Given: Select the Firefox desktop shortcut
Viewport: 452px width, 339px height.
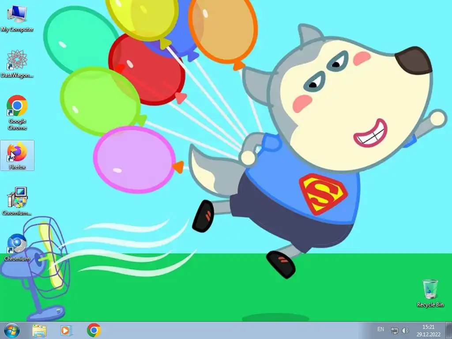Looking at the screenshot, I should (17, 155).
